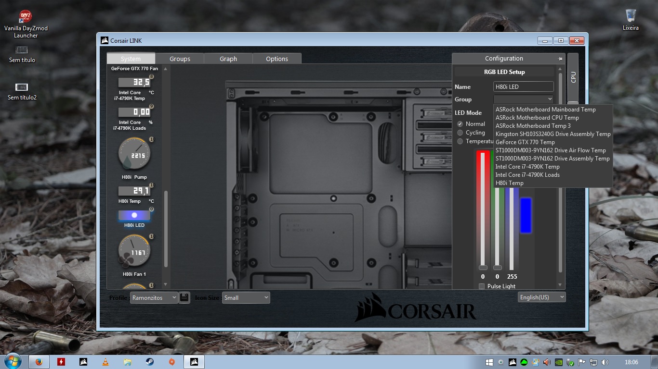Click the device list scroll-down arrow
The height and width of the screenshot is (369, 658).
point(166,285)
